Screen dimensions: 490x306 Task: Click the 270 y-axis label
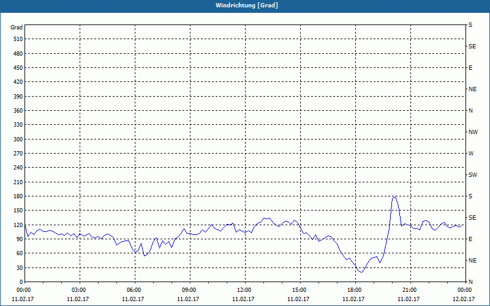tap(18, 154)
